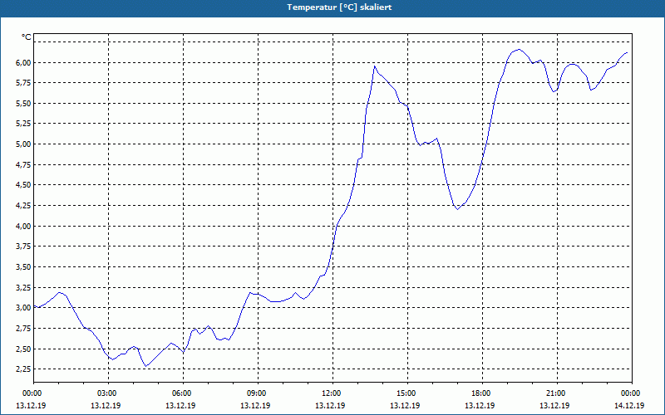Image resolution: width=665 pixels, height=415 pixels.
Task: Select the '13.12.19' date under 21:00
Action: (554, 406)
